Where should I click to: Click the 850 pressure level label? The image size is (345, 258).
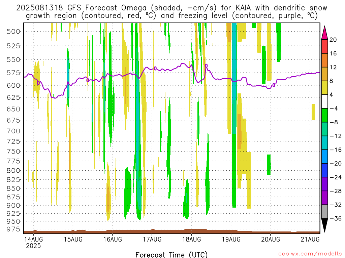pyautogui.click(x=13, y=188)
